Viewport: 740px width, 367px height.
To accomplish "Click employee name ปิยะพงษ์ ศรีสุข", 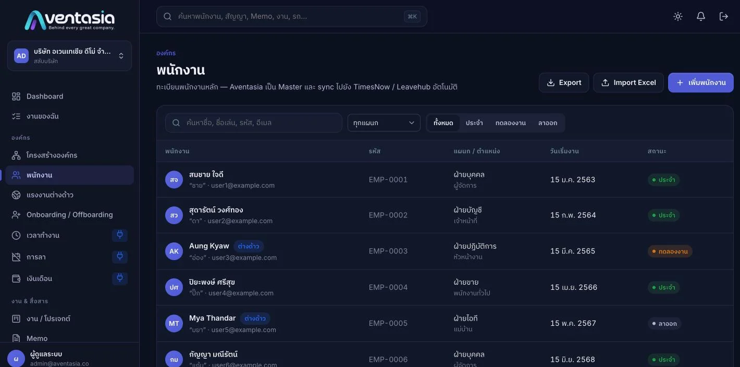I will coord(212,282).
